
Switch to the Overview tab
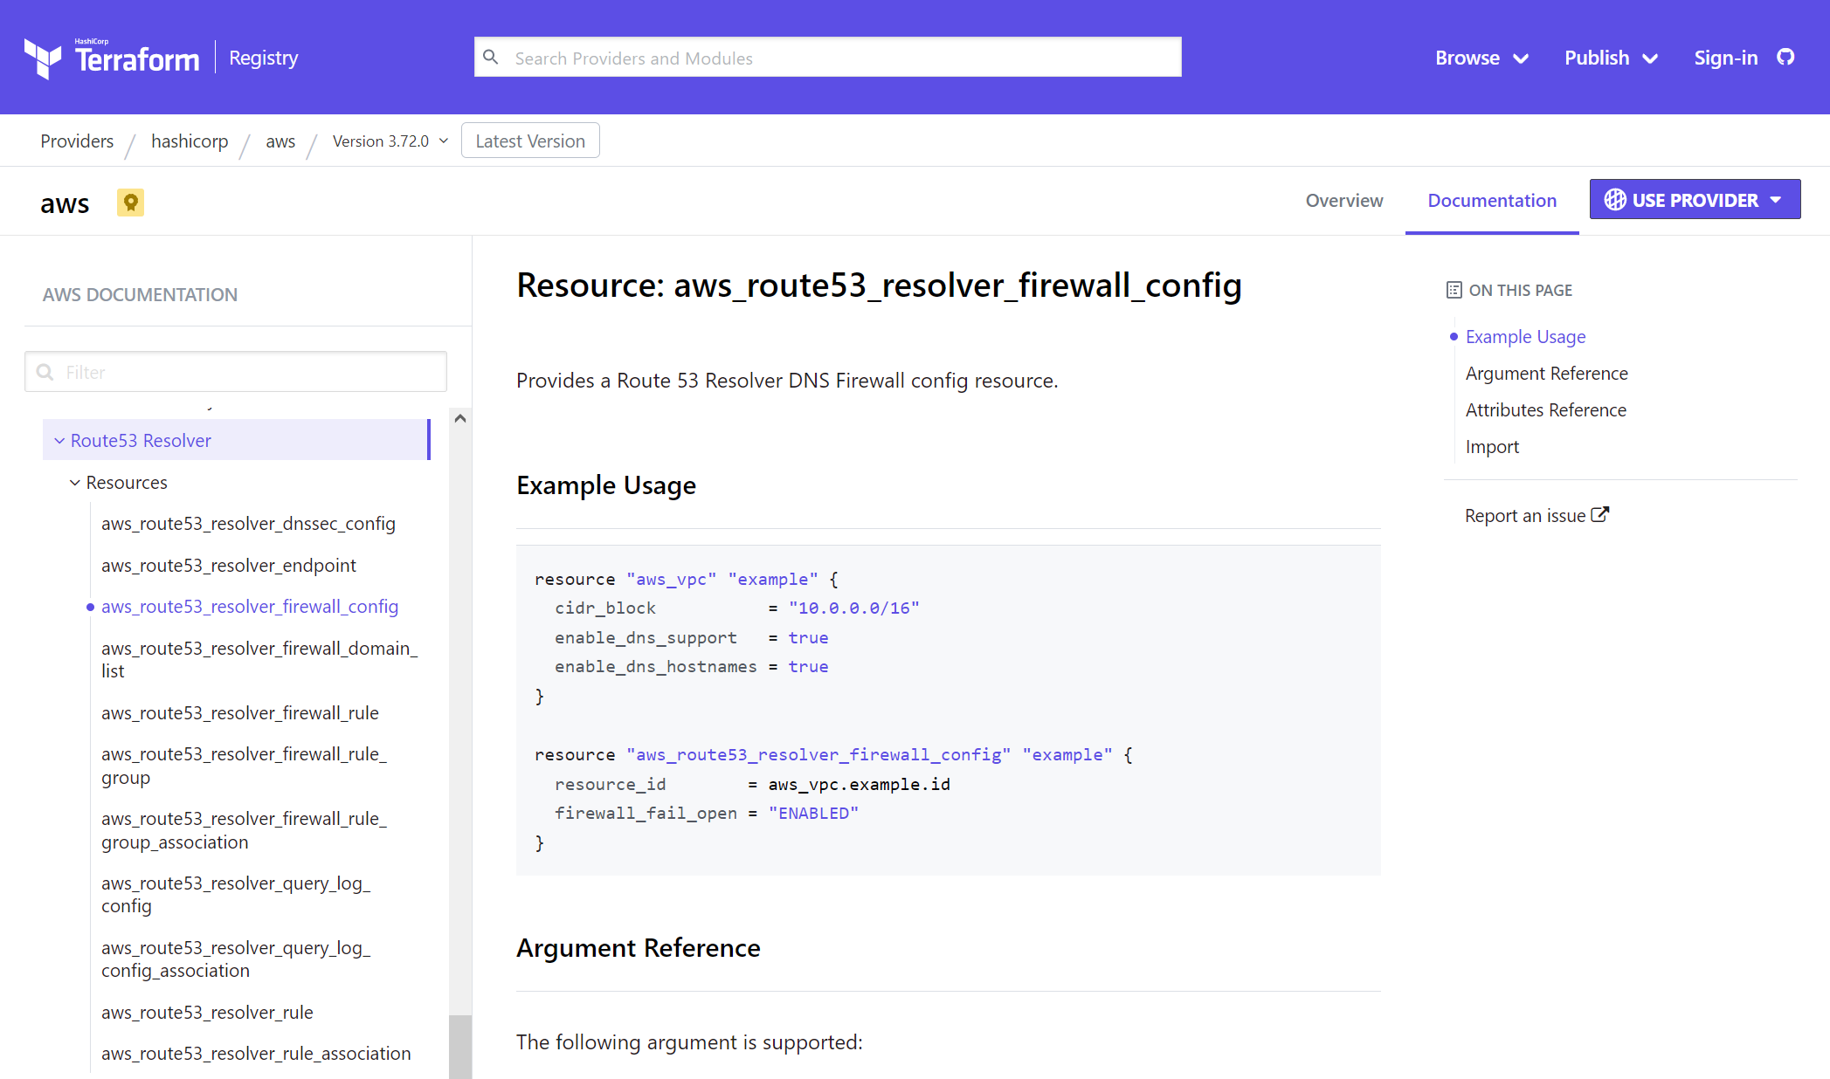click(x=1344, y=201)
